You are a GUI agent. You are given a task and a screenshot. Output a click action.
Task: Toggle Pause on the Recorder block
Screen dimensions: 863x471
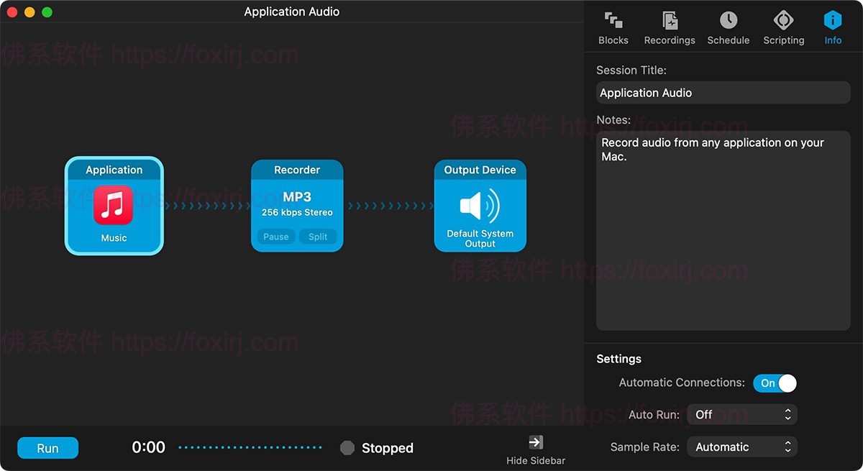tap(275, 236)
